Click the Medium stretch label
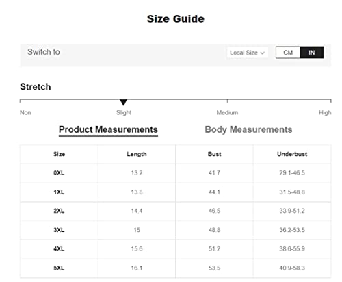The width and height of the screenshot is (342, 282). [227, 112]
